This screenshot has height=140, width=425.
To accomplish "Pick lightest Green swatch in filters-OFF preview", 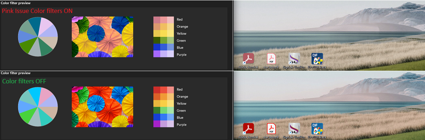I will pos(170,111).
